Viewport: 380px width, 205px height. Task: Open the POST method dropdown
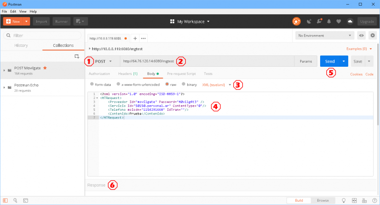tap(104, 62)
